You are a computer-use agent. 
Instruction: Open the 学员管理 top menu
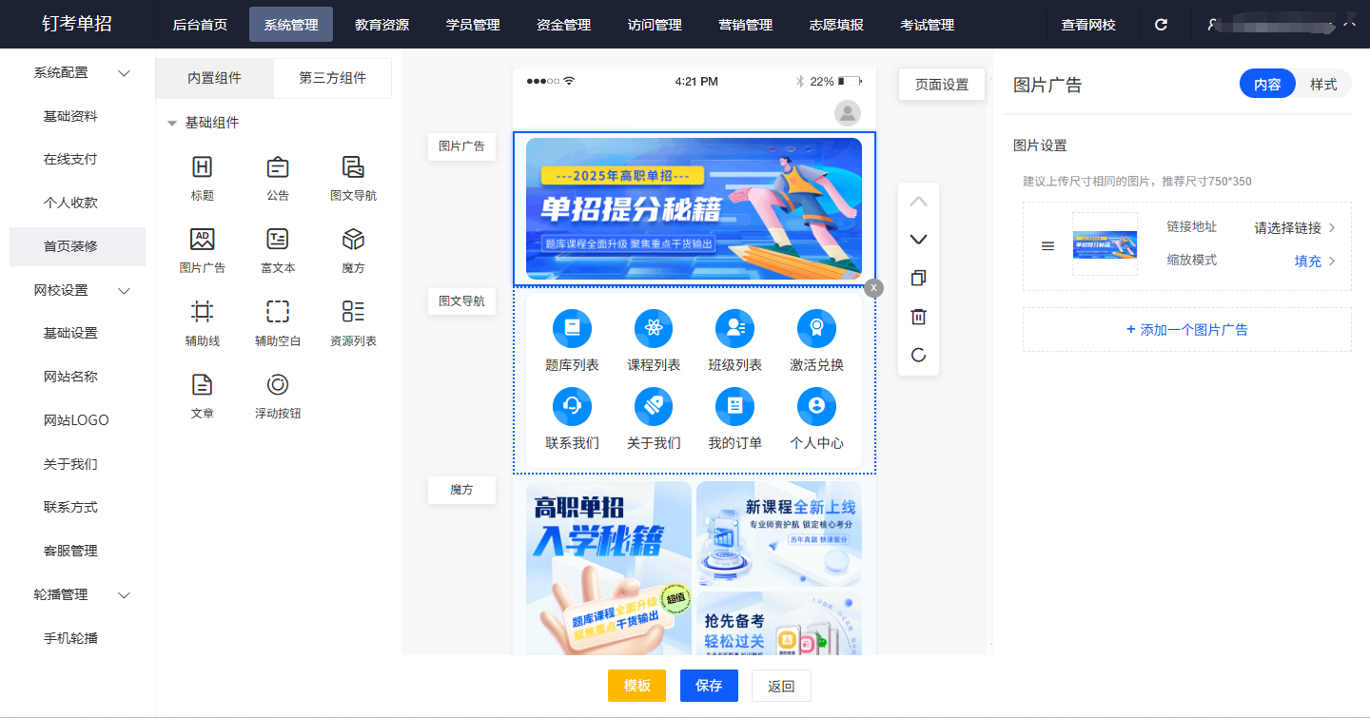[473, 25]
